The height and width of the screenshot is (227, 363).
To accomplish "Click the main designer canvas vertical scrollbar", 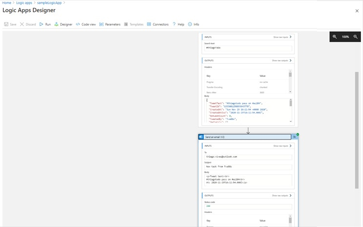I will [357, 130].
